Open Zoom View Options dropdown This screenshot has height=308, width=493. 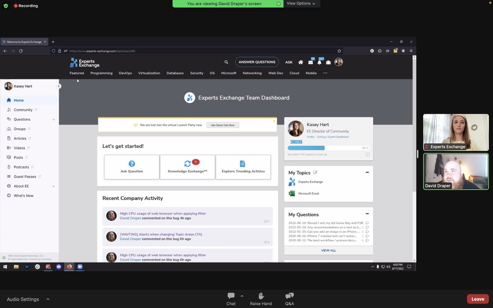click(301, 3)
